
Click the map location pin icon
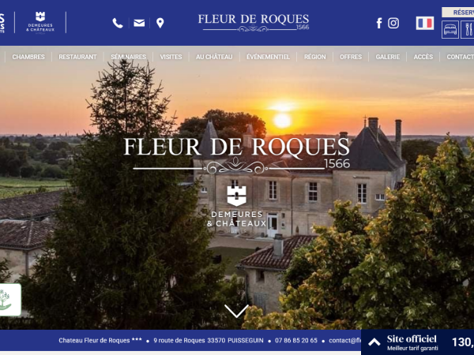click(x=160, y=23)
